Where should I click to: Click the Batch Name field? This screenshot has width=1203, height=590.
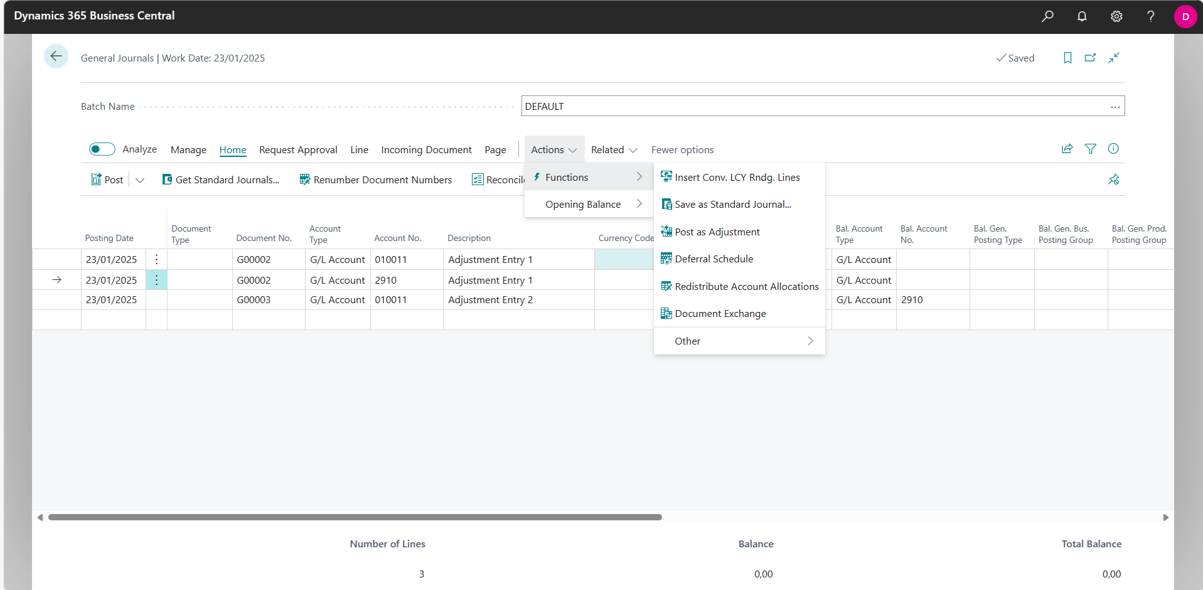coord(823,106)
